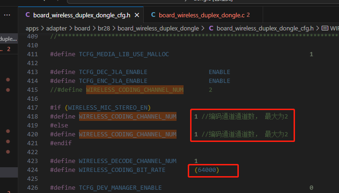Click TCFG_DEC_JLA_ENABLE macro name
The width and height of the screenshot is (339, 193).
click(x=113, y=72)
